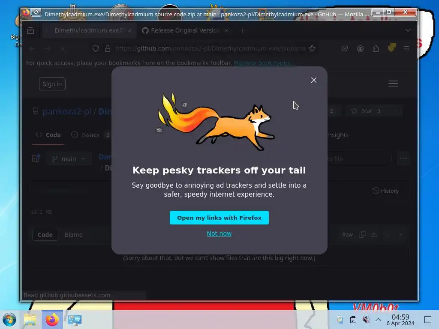Open file History link
Viewport: 439px width, 329px height.
coord(385,191)
